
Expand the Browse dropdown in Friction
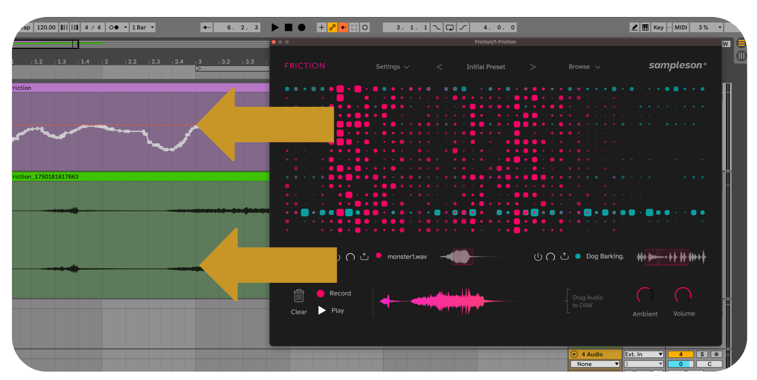(584, 67)
